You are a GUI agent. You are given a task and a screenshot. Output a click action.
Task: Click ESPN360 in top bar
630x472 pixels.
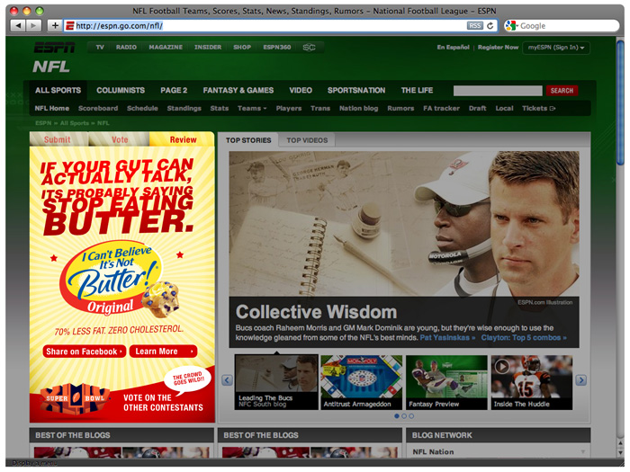point(277,48)
